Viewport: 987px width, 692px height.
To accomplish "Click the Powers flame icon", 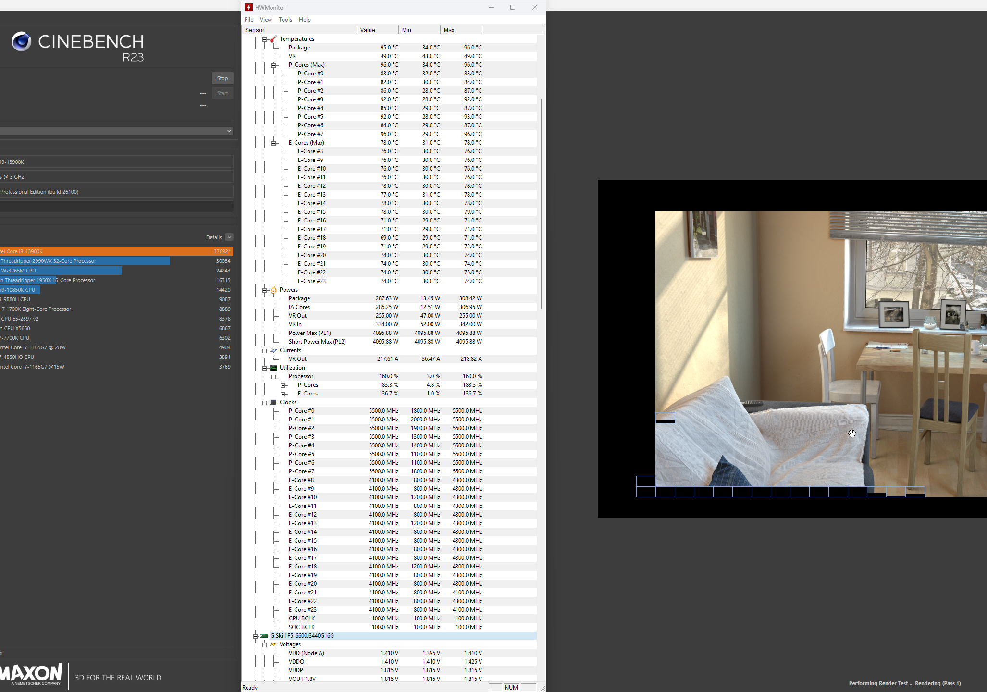I will [x=273, y=290].
